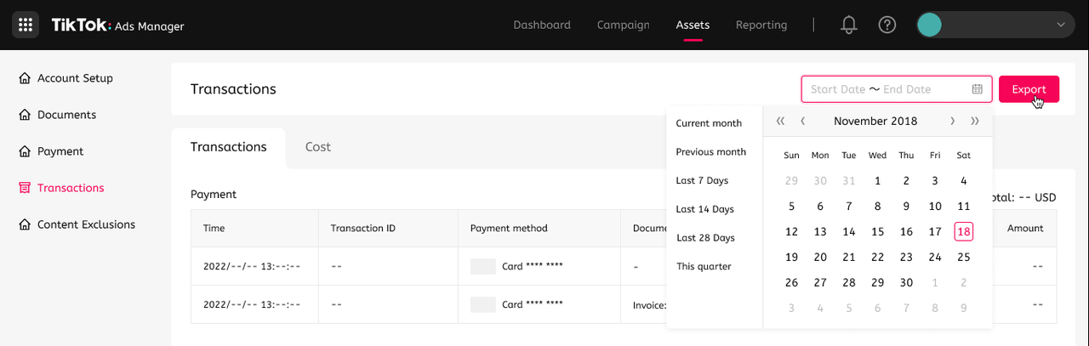
Task: Click the Export button
Action: (x=1029, y=89)
